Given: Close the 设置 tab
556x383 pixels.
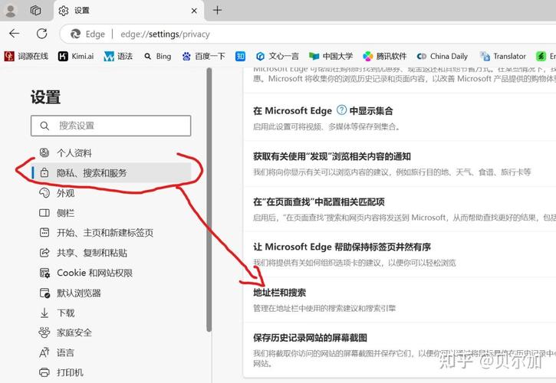Looking at the screenshot, I should click(x=194, y=11).
